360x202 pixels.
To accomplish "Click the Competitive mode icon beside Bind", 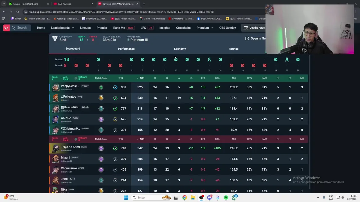I will (55, 38).
